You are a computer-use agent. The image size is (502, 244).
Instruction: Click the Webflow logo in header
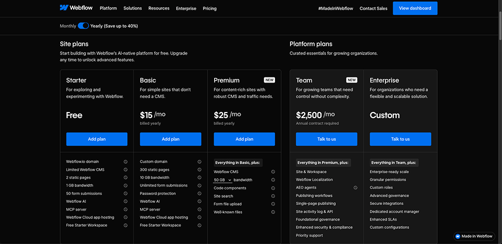point(76,8)
